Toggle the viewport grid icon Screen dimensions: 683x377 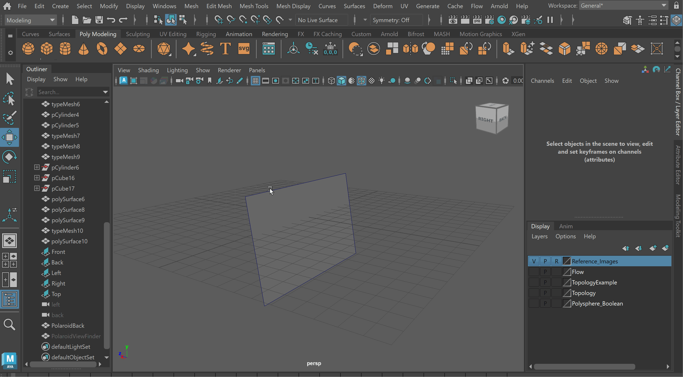pos(255,81)
